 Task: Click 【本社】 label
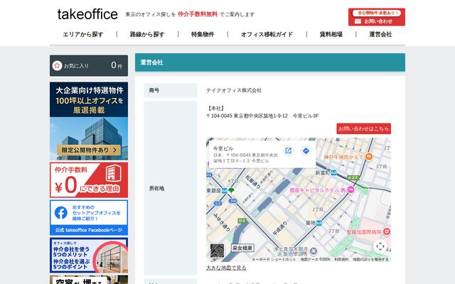216,109
